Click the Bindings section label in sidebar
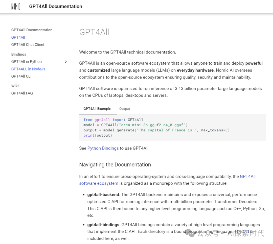The height and width of the screenshot is (244, 273). pos(19,54)
